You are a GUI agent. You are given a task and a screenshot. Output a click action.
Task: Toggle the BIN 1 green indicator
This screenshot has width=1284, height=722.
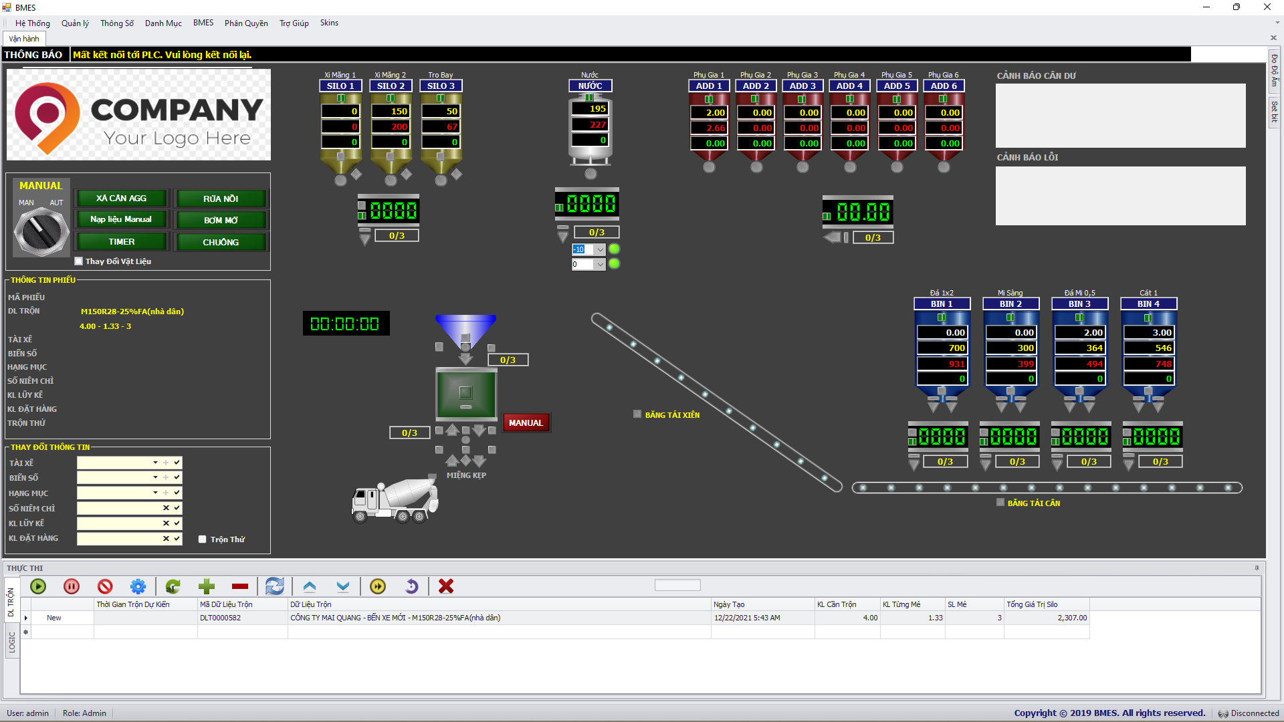click(942, 318)
